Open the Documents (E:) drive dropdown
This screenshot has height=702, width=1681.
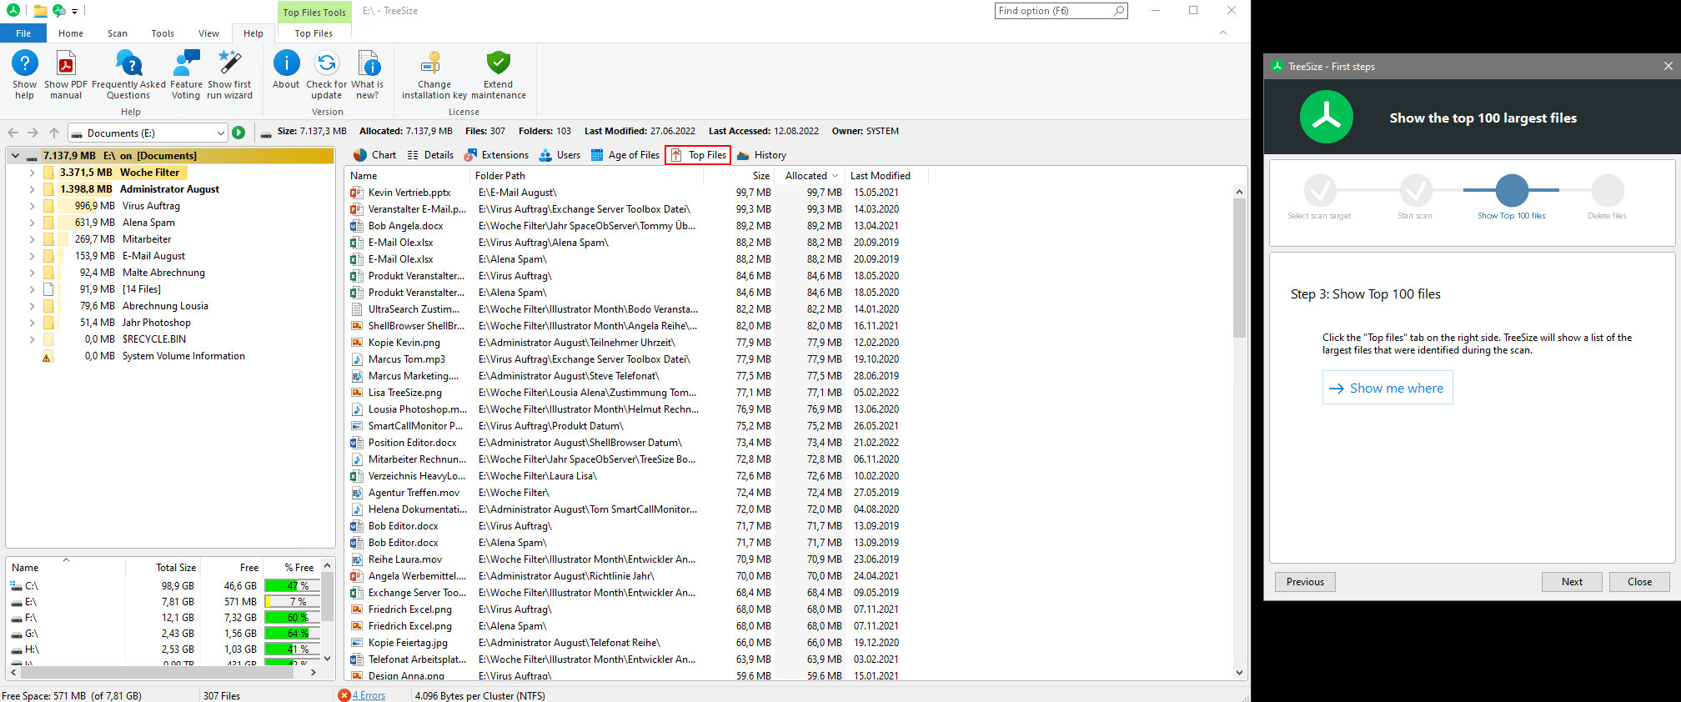point(220,133)
